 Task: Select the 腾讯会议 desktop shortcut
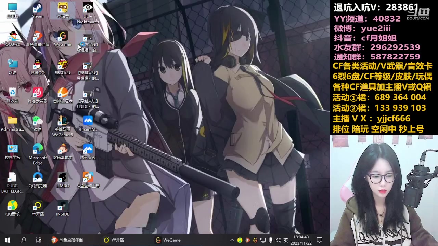88,152
